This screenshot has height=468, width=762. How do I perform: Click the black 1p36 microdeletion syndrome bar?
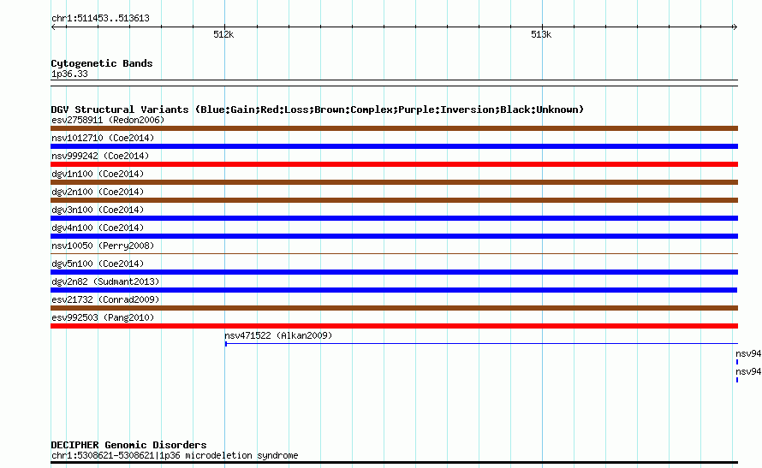coord(394,463)
